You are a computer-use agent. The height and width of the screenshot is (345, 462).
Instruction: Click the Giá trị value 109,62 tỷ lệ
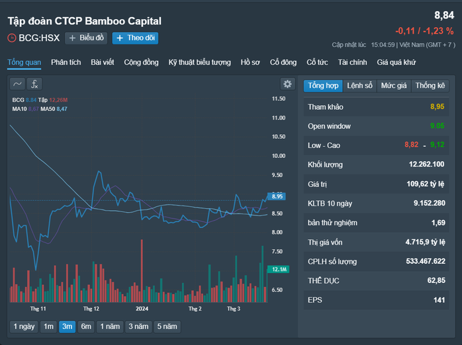pyautogui.click(x=425, y=184)
